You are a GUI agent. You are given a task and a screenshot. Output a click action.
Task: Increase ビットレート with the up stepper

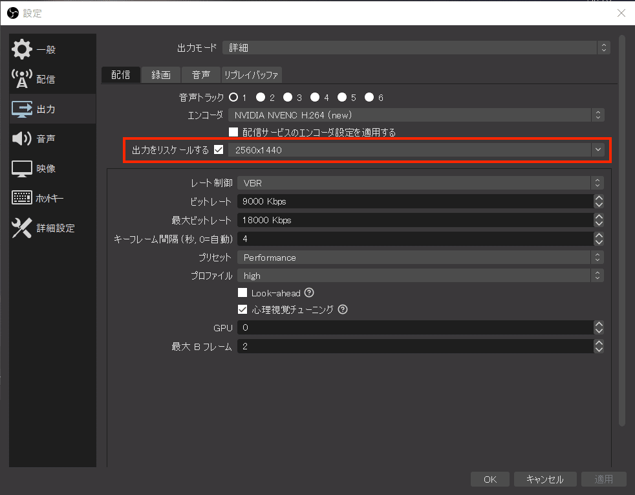click(x=598, y=198)
